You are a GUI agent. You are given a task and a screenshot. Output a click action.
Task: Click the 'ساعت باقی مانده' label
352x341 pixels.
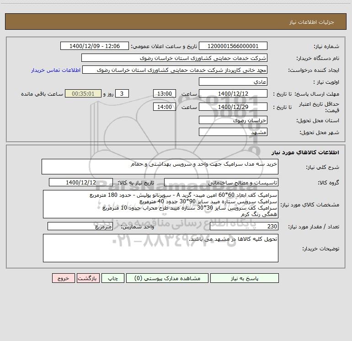(42, 94)
